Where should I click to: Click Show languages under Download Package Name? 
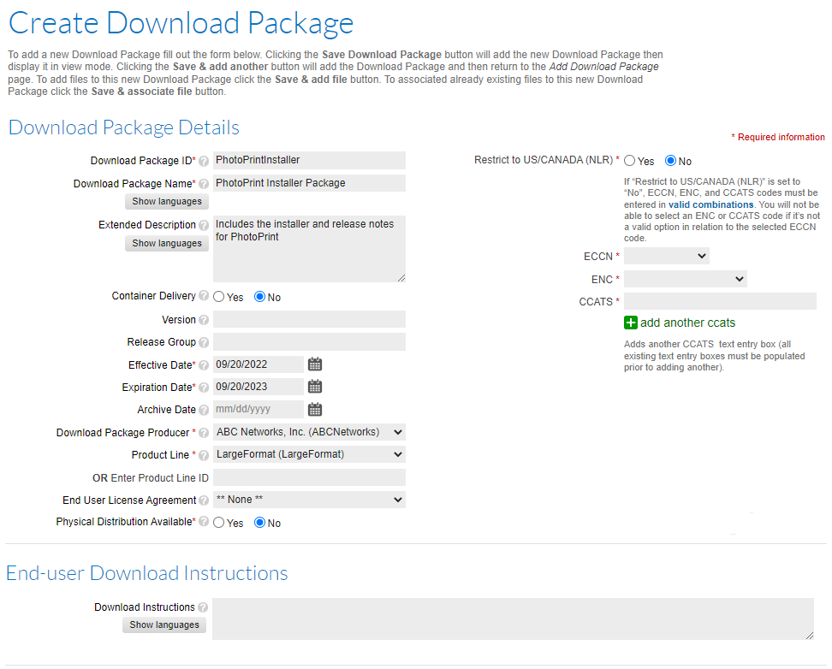pos(168,202)
